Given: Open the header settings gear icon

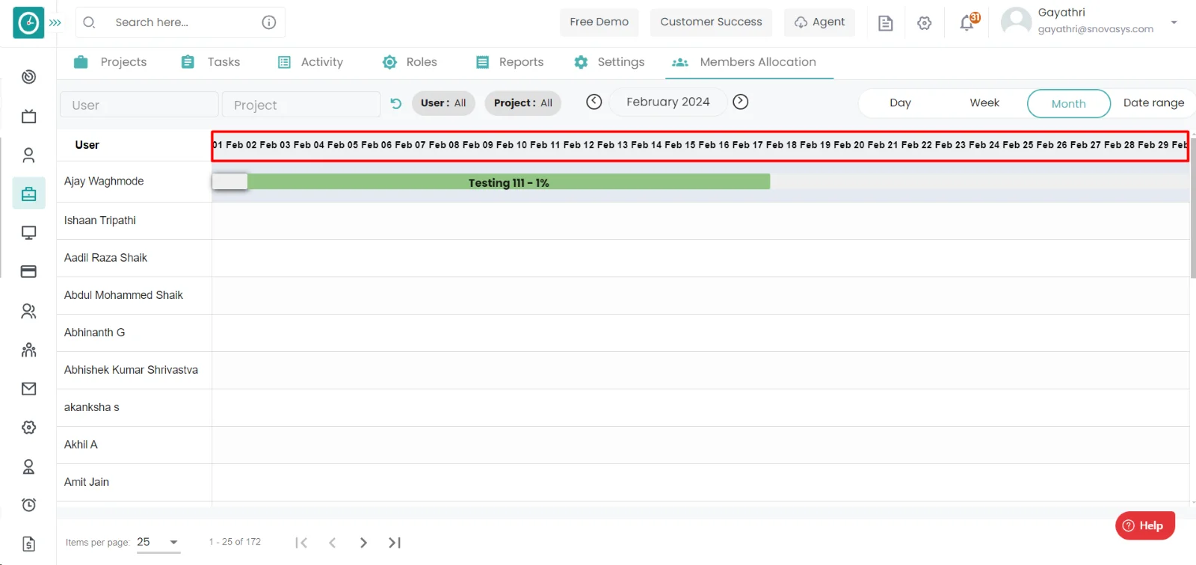Looking at the screenshot, I should (x=925, y=23).
